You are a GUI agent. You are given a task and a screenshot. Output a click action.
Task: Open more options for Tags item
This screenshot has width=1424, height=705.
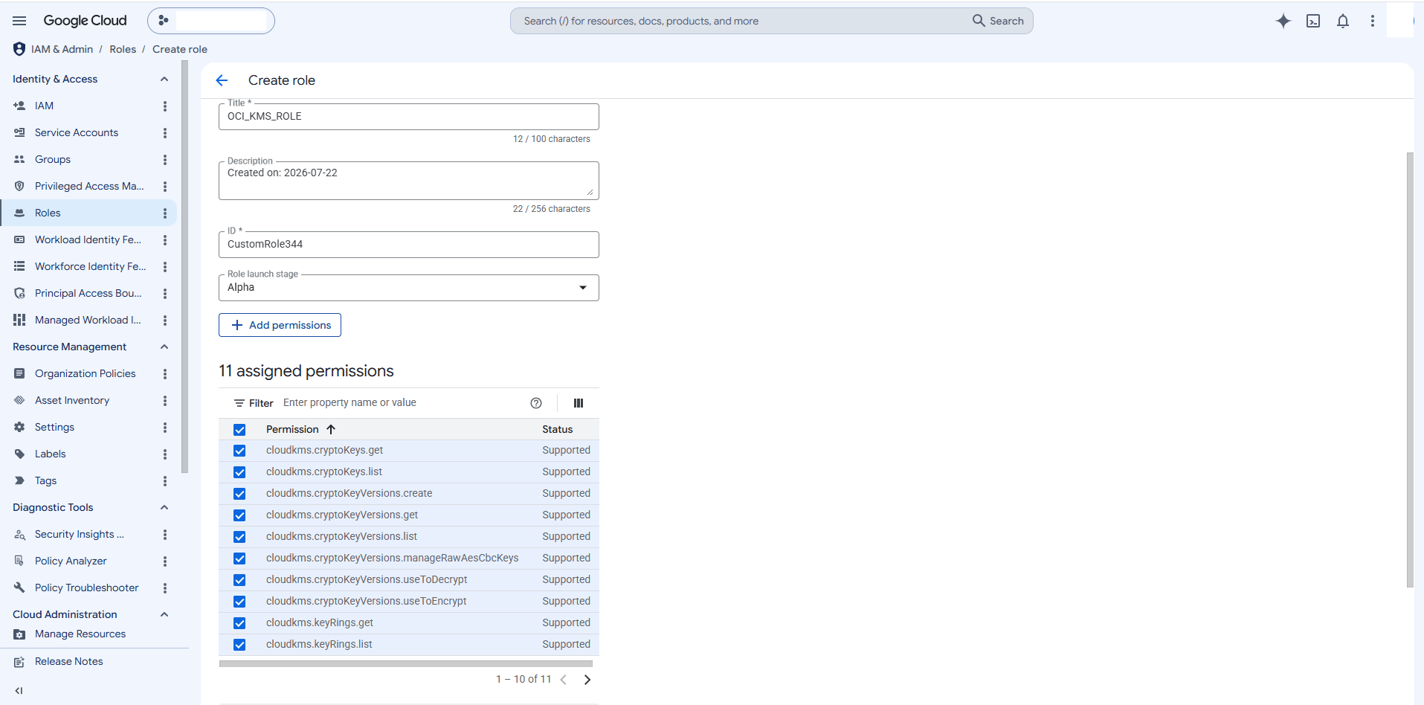165,481
